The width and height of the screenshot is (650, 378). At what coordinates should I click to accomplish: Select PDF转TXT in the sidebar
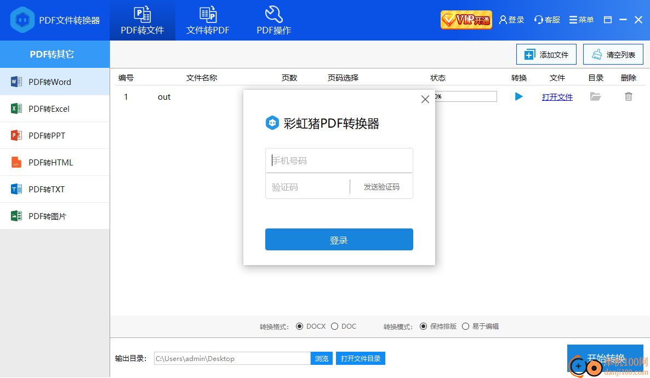point(55,190)
